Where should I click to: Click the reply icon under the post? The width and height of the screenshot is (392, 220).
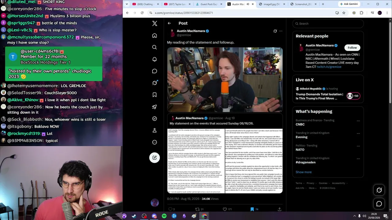tap(170, 209)
